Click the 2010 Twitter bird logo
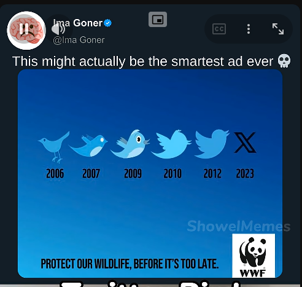 (x=171, y=144)
